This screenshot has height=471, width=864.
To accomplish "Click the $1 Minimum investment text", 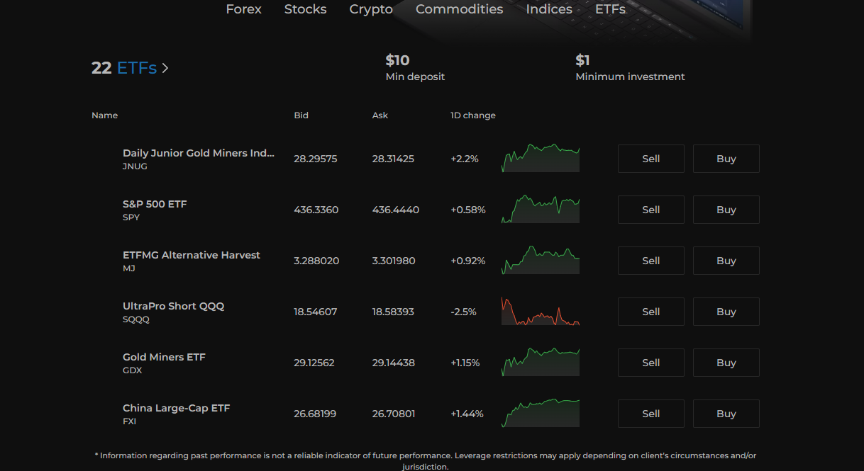I will coord(630,68).
